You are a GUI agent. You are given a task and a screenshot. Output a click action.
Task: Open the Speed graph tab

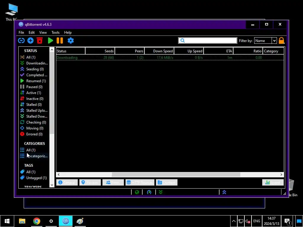pos(273,182)
